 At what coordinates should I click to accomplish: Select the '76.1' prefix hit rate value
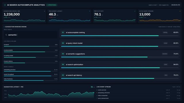point(98,14)
